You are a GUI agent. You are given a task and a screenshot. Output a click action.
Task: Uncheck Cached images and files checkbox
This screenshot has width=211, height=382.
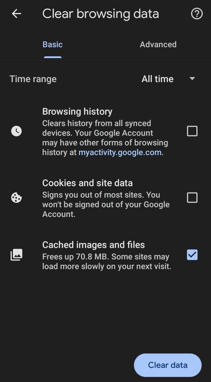pyautogui.click(x=192, y=255)
